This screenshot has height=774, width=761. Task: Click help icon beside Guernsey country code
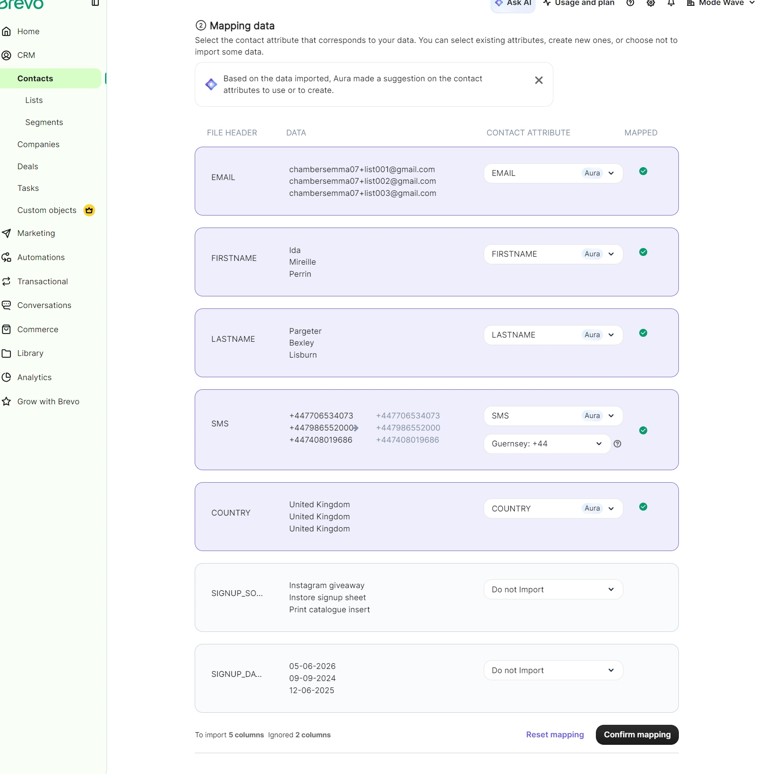point(618,444)
